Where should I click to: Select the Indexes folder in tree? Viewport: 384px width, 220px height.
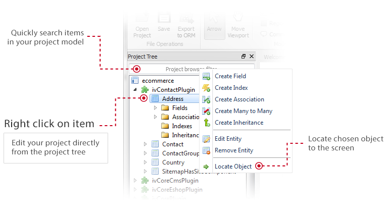coord(181,126)
